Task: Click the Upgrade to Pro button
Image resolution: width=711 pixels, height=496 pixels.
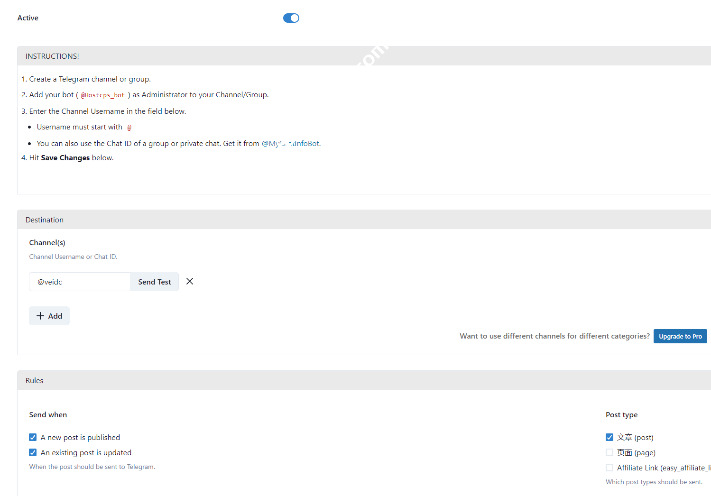Action: [680, 336]
